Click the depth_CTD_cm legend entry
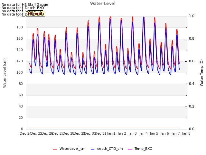This screenshot has width=206, height=155. coord(107,149)
